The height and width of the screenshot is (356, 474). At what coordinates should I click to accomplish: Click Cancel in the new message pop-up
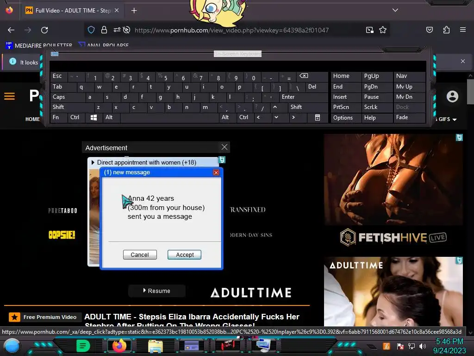pos(140,254)
